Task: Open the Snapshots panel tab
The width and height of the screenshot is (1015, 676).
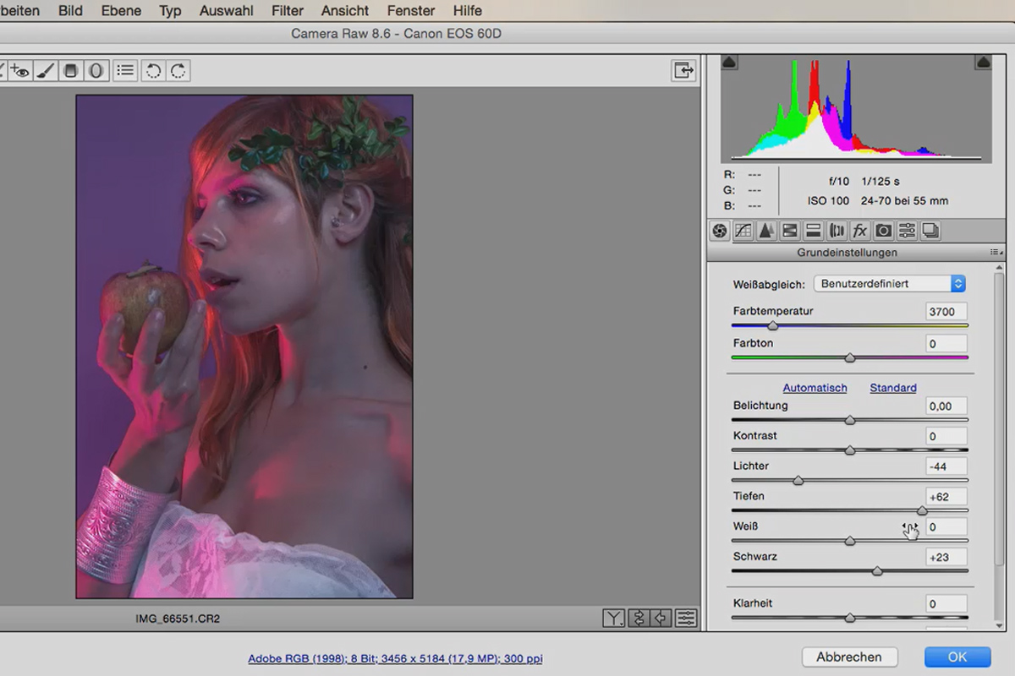Action: pos(930,231)
